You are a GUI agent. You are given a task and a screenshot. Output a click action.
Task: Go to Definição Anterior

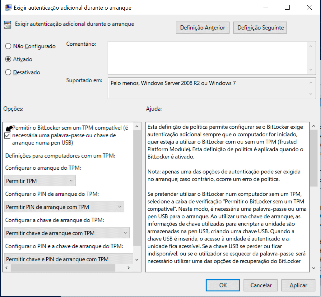tap(203, 28)
